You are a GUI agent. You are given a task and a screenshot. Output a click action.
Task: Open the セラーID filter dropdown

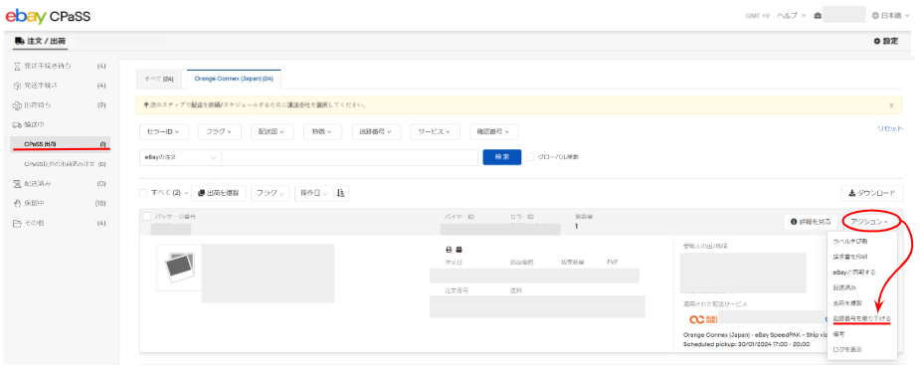pyautogui.click(x=164, y=132)
